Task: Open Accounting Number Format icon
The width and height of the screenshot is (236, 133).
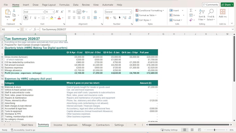Action: click(107, 18)
